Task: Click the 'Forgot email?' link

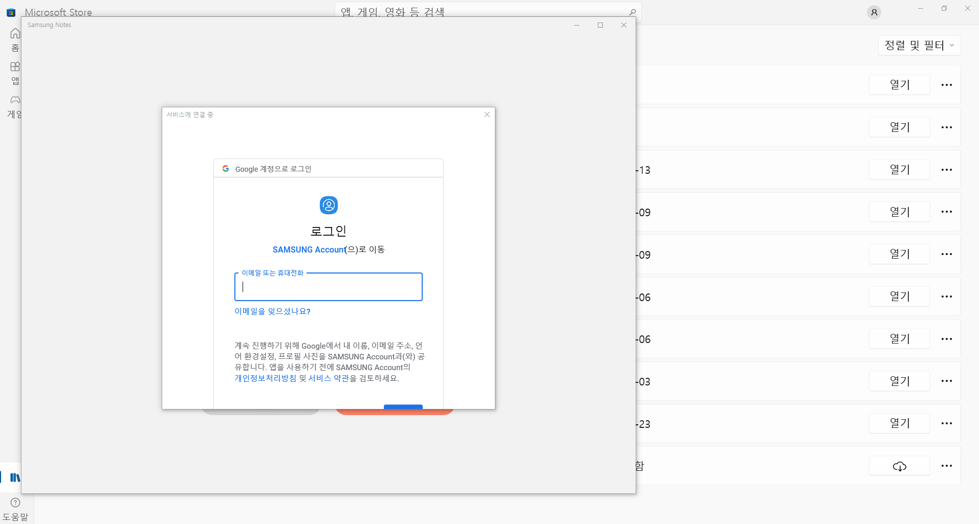Action: 272,311
